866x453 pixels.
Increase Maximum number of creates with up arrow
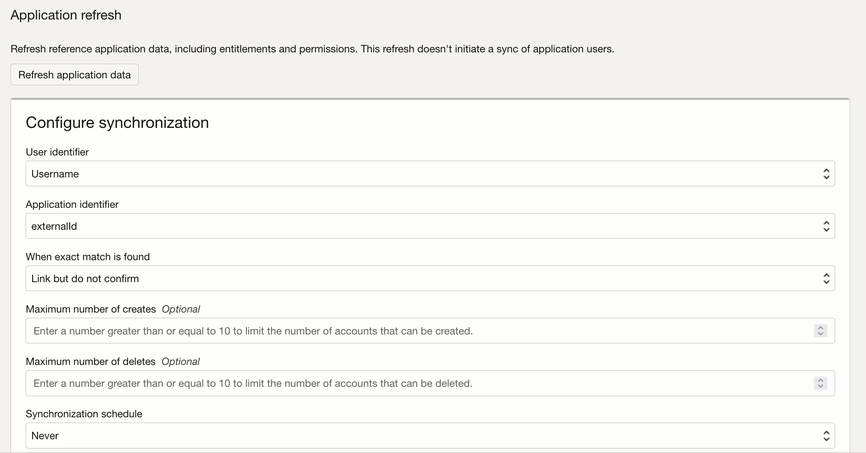coord(820,328)
